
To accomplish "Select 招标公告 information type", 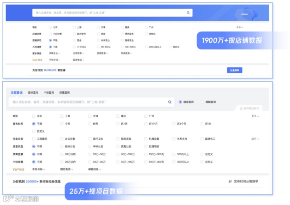I will pyautogui.click(x=62, y=146).
